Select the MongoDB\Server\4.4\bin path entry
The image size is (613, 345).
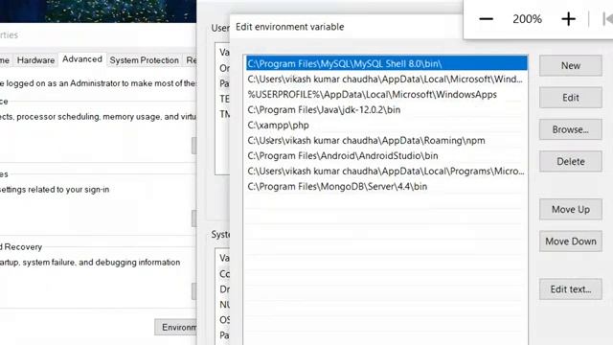point(386,187)
